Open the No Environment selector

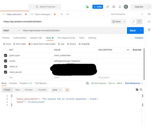[x=127, y=14]
